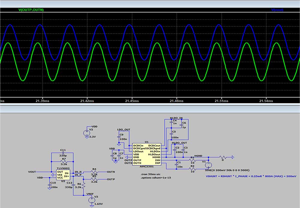Click the IN_N net label
300x208 pixels.
point(78,172)
